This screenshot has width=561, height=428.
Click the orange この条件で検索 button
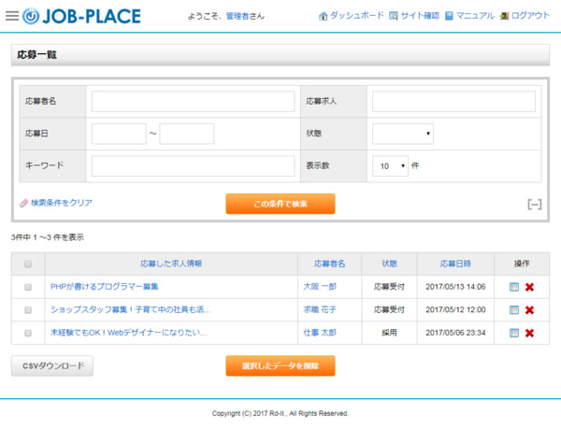pos(280,204)
